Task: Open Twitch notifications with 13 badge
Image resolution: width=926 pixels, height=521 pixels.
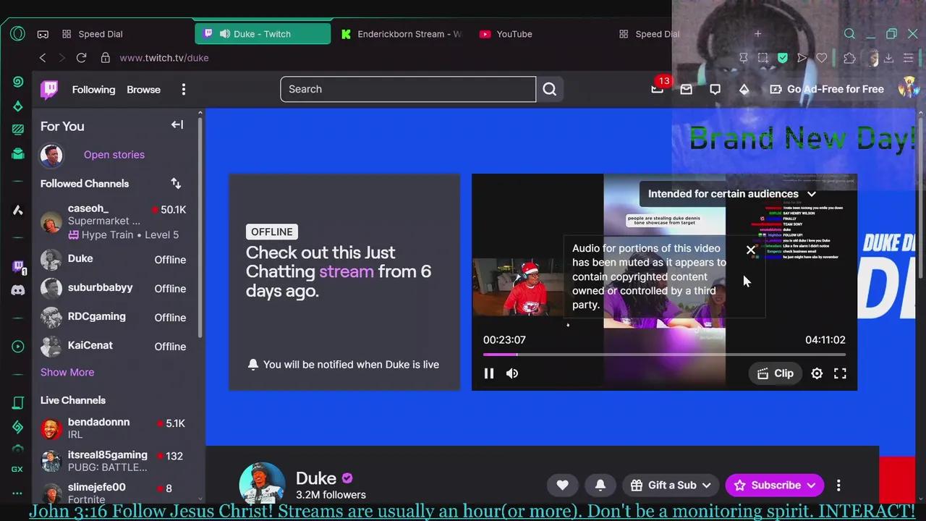Action: click(x=657, y=89)
